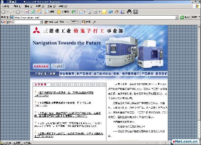Expand Google toolbar search box dropdown
The width and height of the screenshot is (201, 145).
point(41,22)
